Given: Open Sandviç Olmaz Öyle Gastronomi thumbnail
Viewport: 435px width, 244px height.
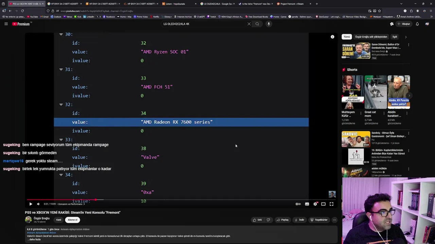Looking at the screenshot, I should click(356, 139).
